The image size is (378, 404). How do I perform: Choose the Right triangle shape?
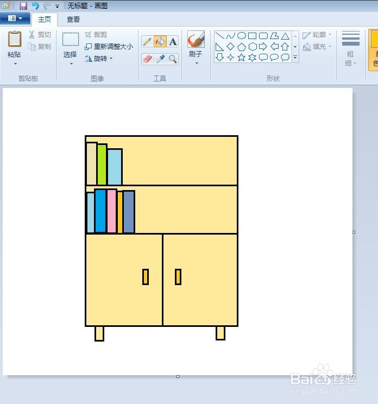219,47
